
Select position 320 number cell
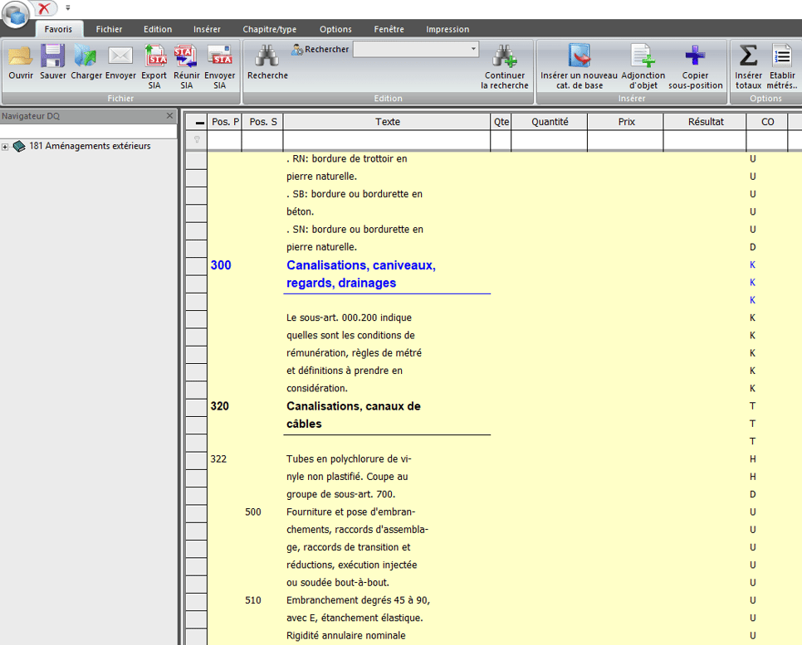[219, 406]
